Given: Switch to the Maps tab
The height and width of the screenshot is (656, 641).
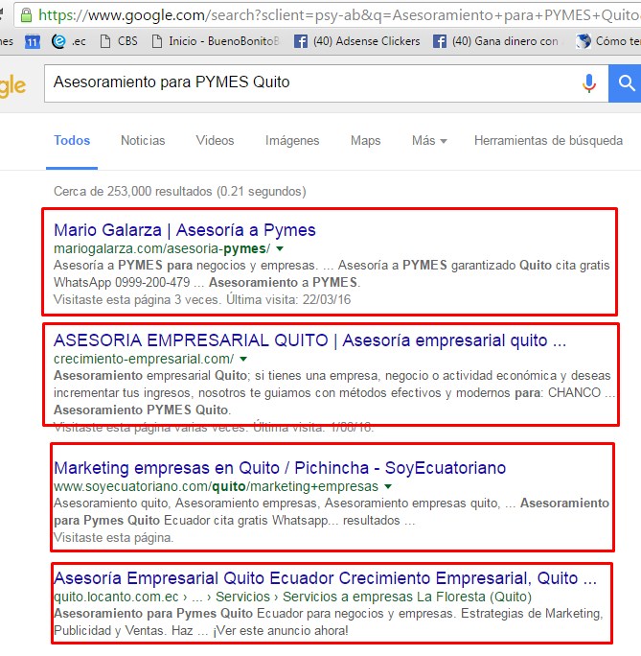Looking at the screenshot, I should click(365, 140).
